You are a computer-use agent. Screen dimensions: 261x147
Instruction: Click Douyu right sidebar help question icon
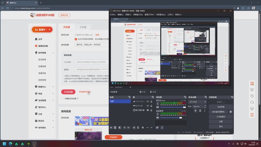coord(252,96)
